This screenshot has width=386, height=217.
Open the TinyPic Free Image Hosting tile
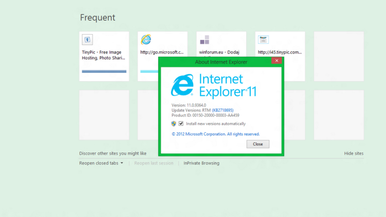104,56
